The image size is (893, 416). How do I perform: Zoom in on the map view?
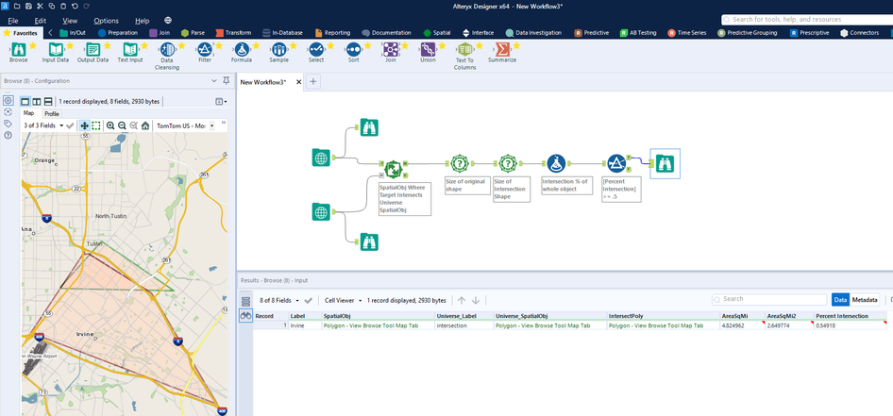point(110,125)
